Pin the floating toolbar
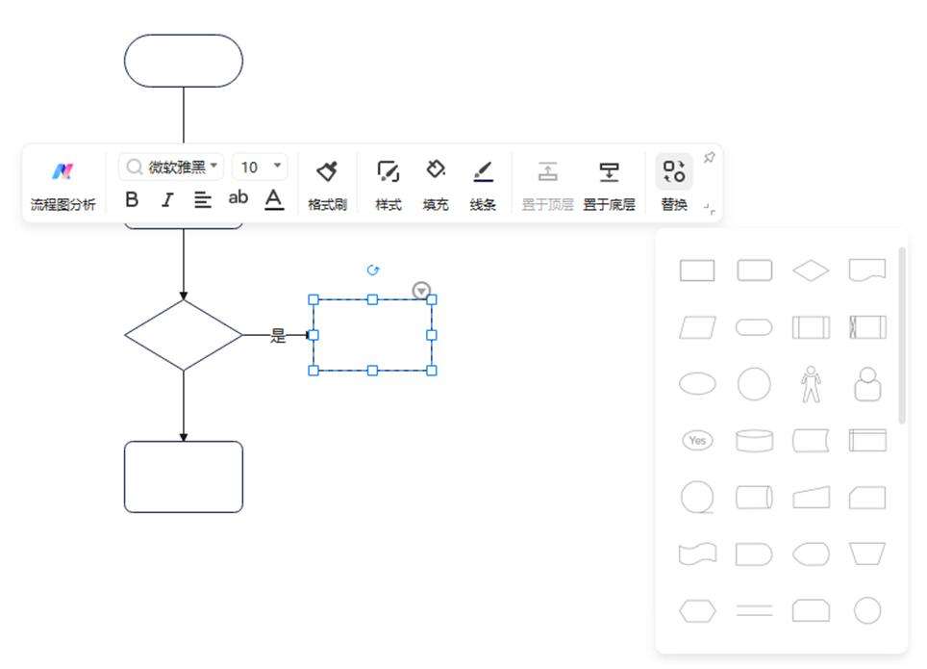The width and height of the screenshot is (927, 669). tap(709, 158)
